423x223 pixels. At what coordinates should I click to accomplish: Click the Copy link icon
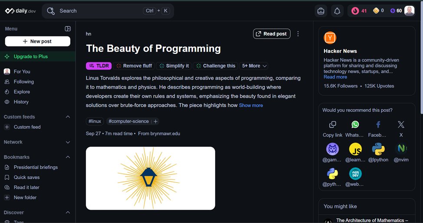point(332,125)
